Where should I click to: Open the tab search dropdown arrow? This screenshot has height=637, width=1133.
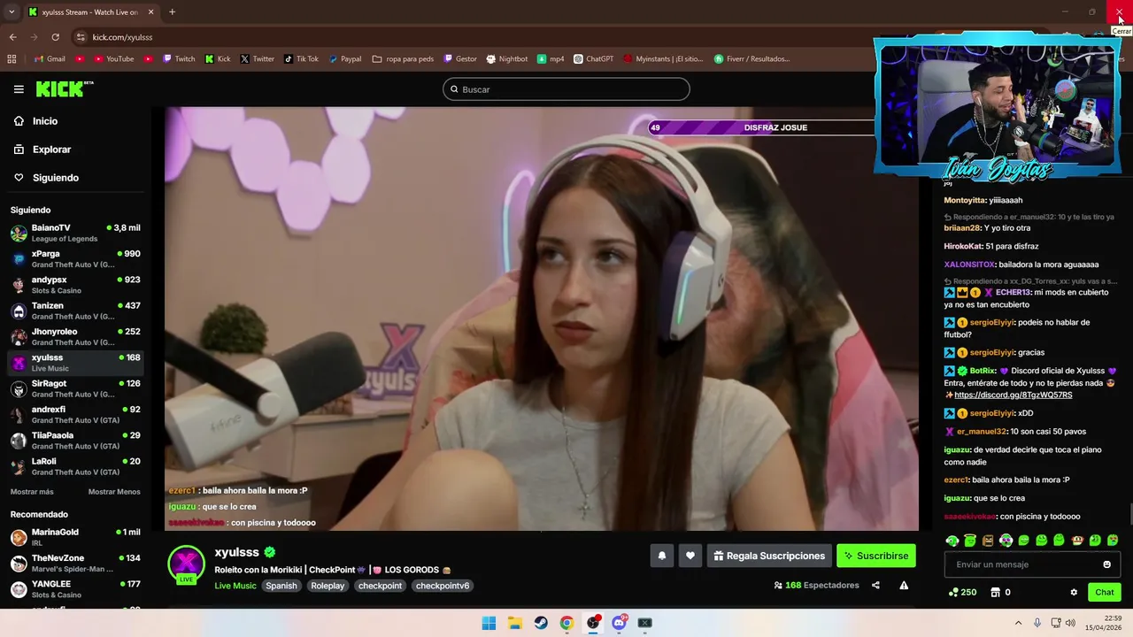(12, 12)
